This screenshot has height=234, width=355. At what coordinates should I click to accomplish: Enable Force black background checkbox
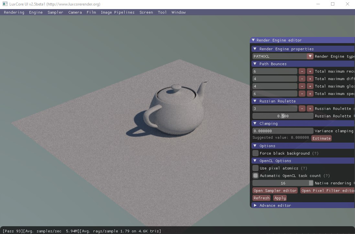click(256, 153)
